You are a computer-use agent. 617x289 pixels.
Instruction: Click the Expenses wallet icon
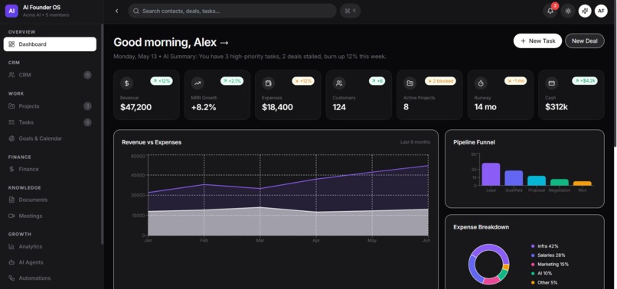[x=269, y=83]
